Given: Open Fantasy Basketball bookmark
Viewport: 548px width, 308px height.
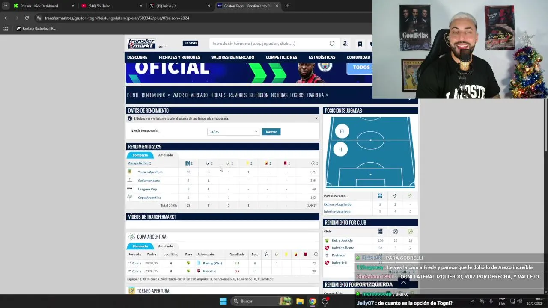Looking at the screenshot, I should (x=36, y=29).
